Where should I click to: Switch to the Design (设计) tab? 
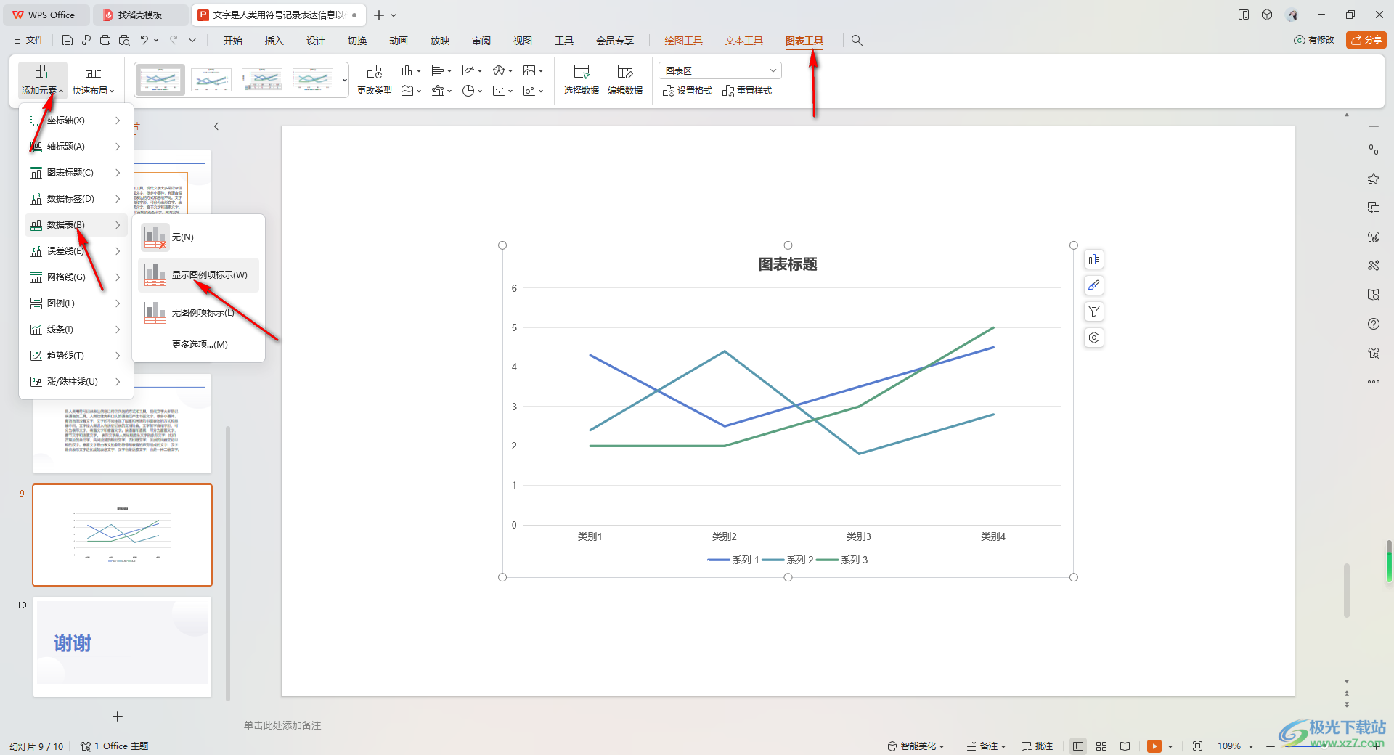pos(316,41)
